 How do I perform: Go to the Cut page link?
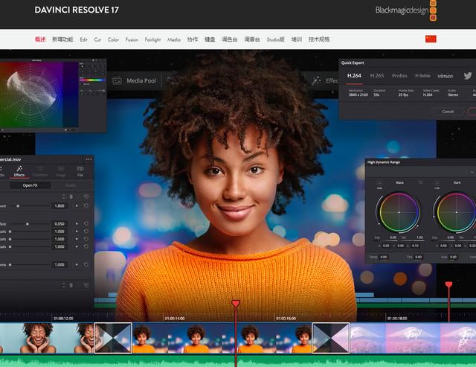[97, 39]
